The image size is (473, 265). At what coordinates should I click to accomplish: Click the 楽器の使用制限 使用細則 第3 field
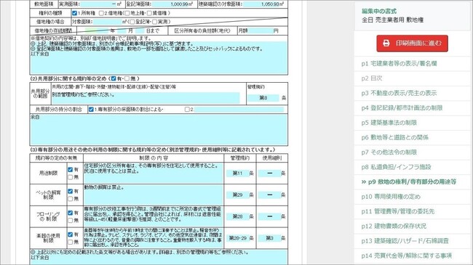click(270, 238)
